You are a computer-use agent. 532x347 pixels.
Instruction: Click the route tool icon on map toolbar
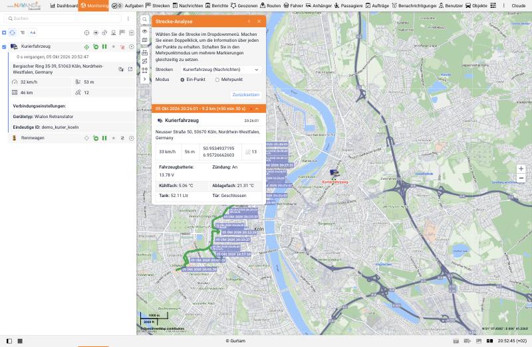(144, 61)
